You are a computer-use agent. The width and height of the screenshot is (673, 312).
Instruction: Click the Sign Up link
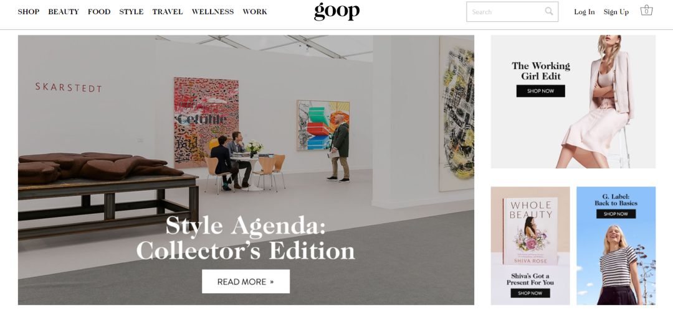616,12
